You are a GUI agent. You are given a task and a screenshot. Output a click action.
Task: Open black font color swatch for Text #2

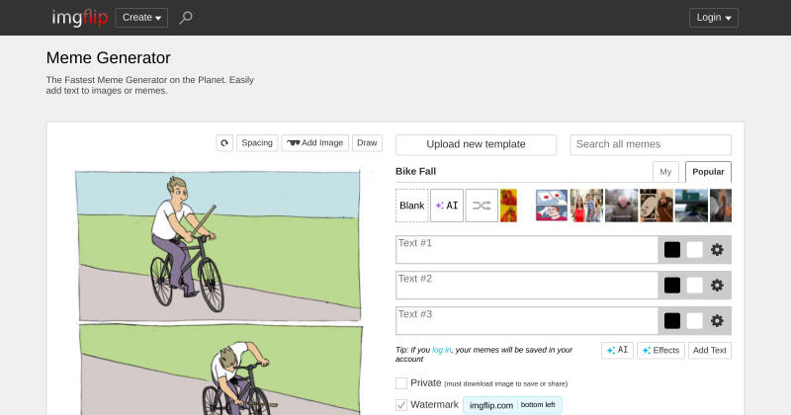(672, 286)
